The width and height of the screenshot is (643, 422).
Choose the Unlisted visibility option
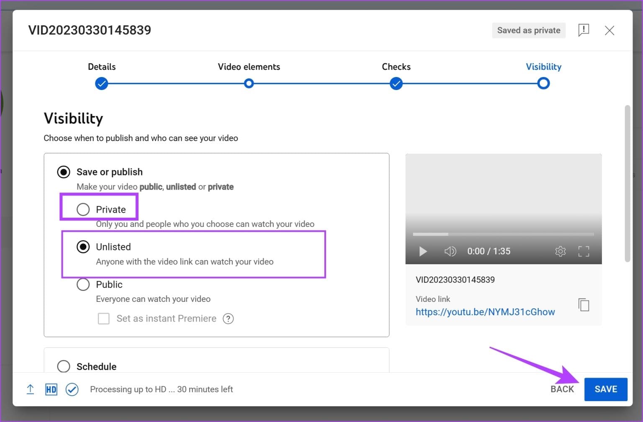coord(83,247)
